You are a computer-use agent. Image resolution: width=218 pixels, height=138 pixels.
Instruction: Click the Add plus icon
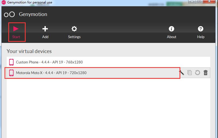[45, 29]
